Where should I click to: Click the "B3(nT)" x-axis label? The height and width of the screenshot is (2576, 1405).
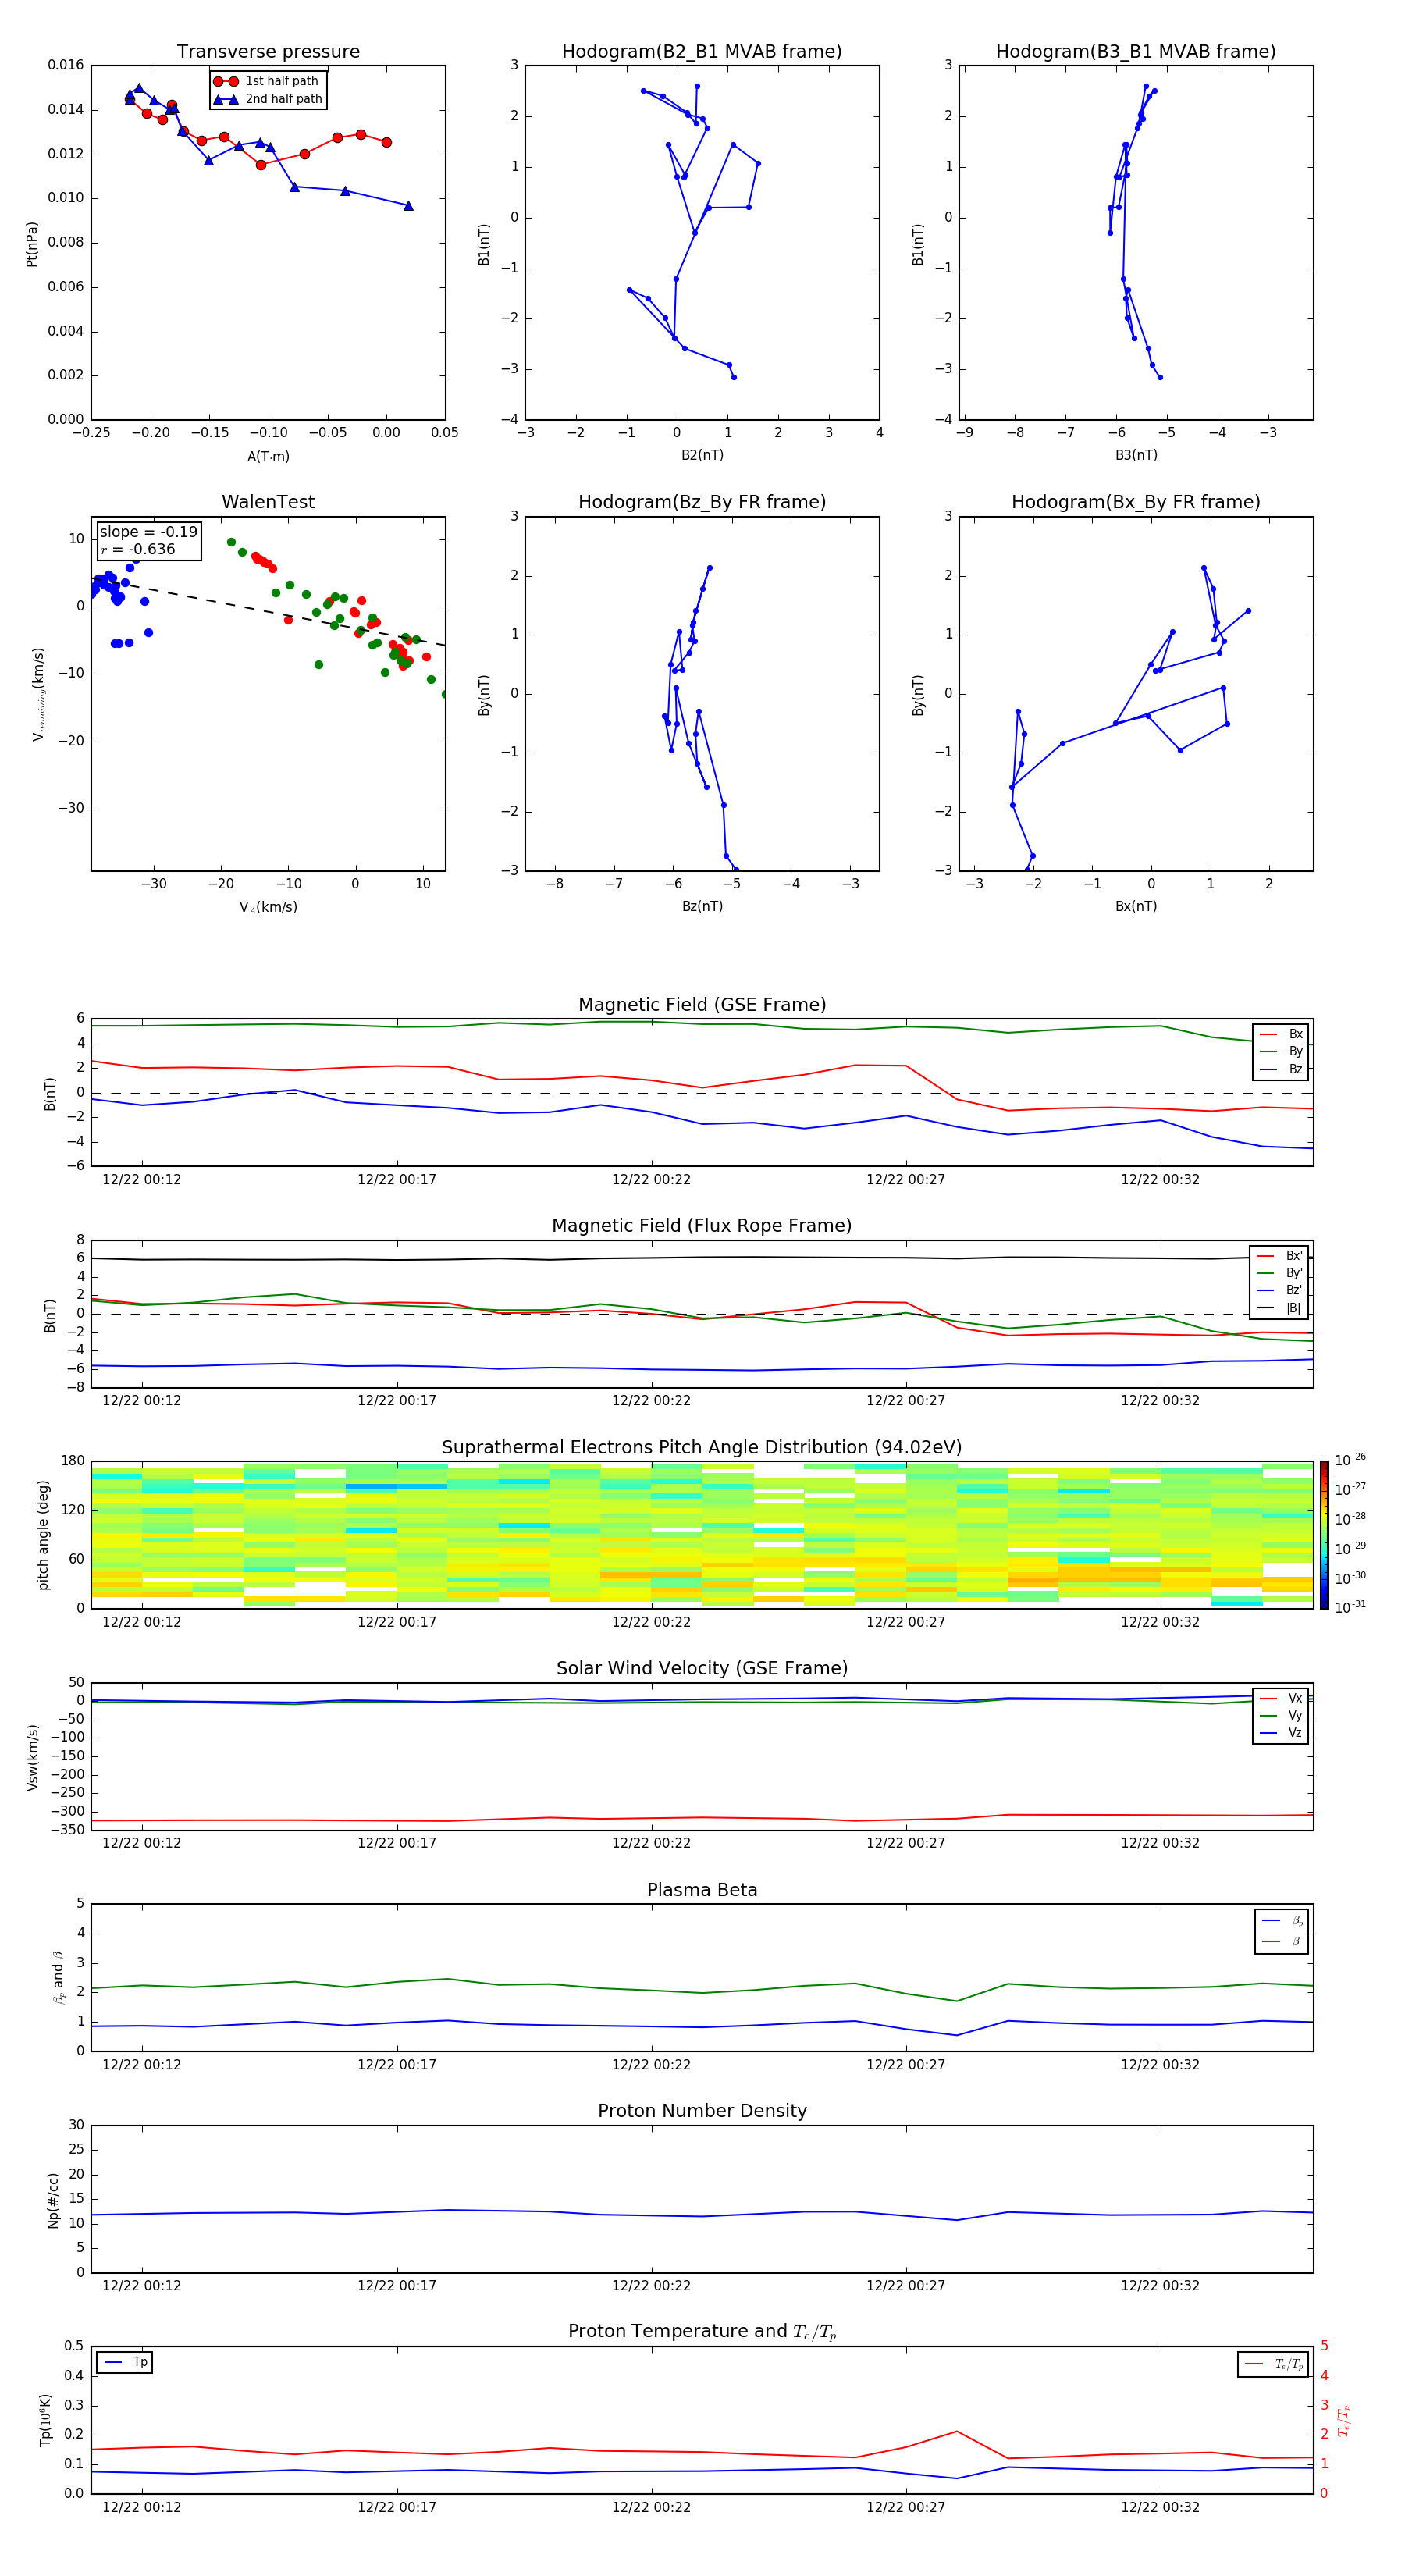pyautogui.click(x=1136, y=455)
